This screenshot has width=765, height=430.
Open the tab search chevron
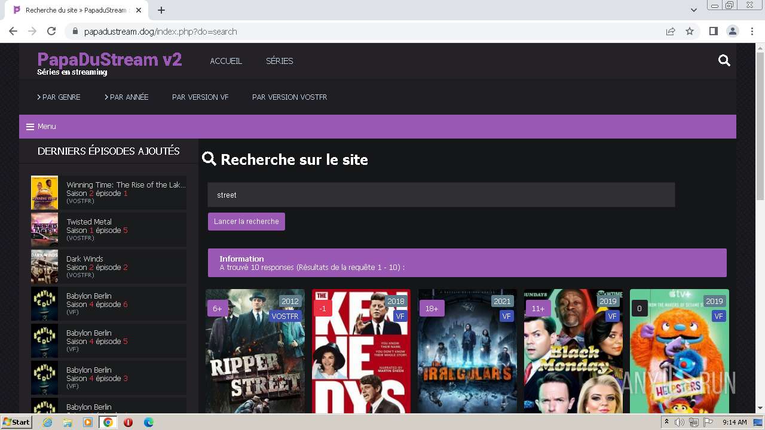click(x=693, y=10)
